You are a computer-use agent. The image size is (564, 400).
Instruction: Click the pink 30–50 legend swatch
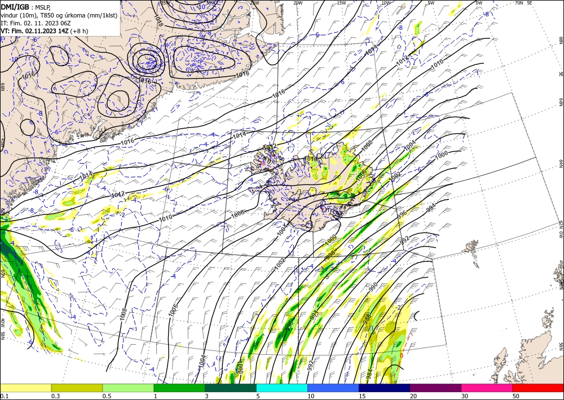[487, 388]
